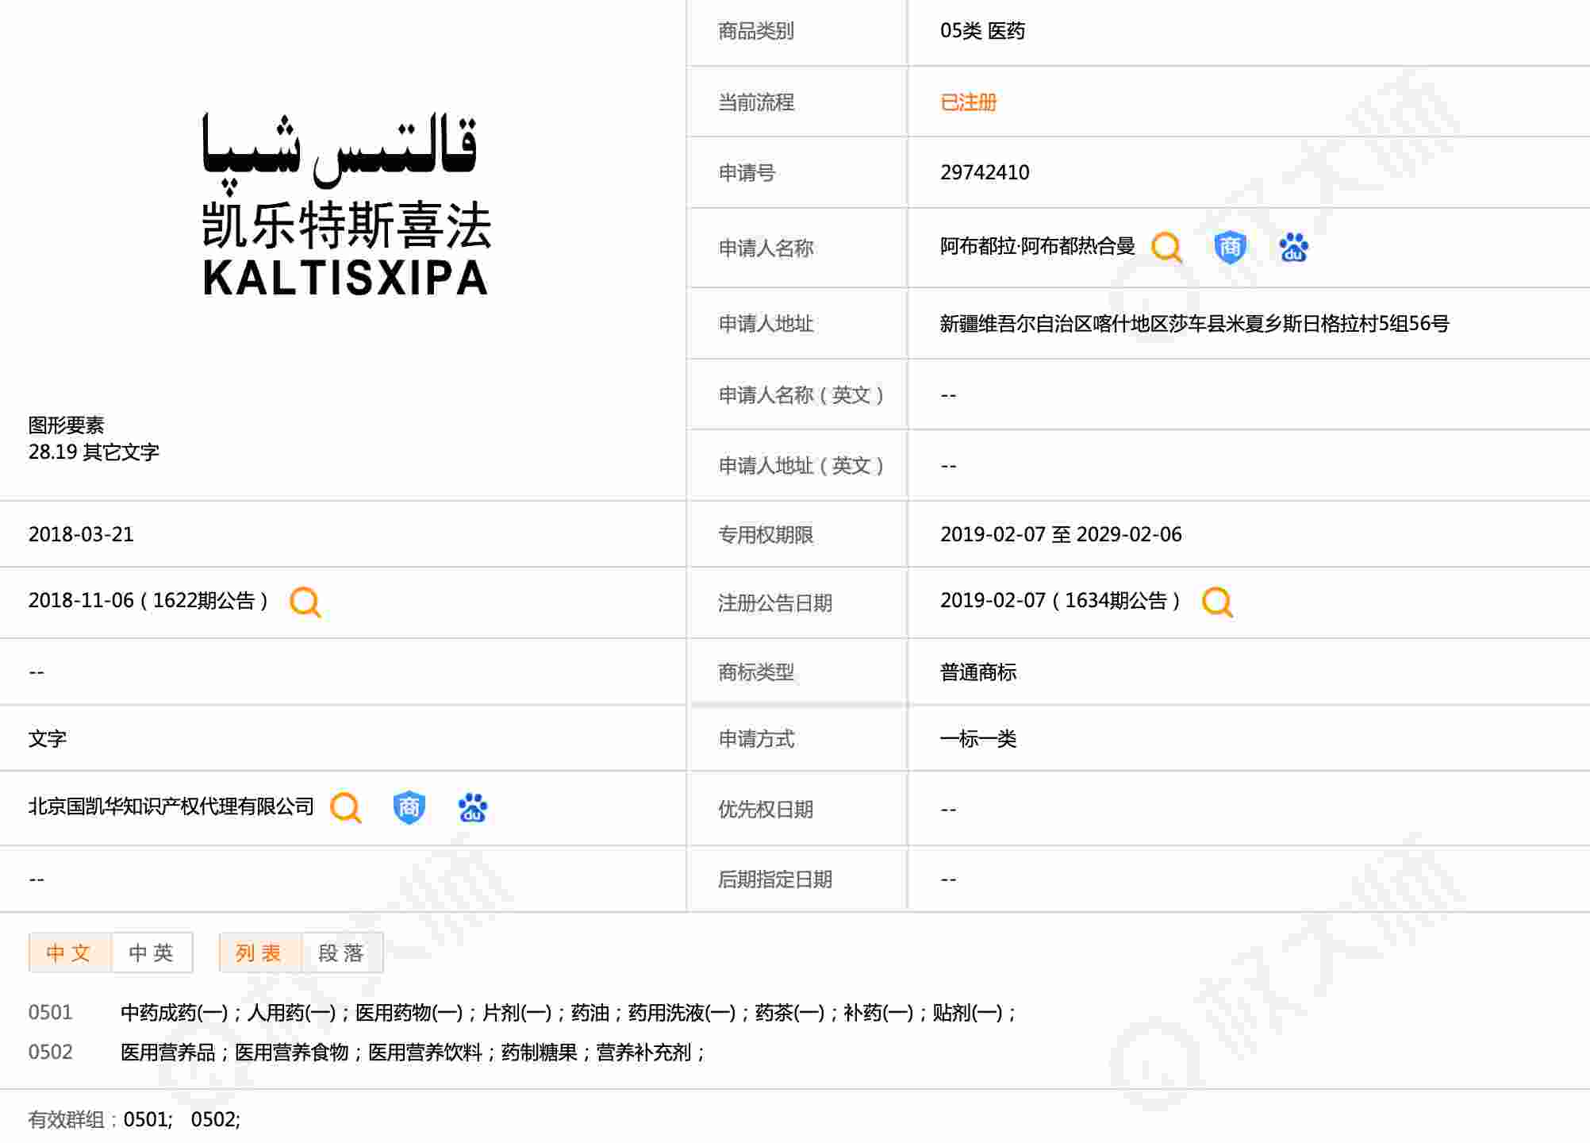Click the 已注册 status text
The image size is (1590, 1143).
coord(968,102)
